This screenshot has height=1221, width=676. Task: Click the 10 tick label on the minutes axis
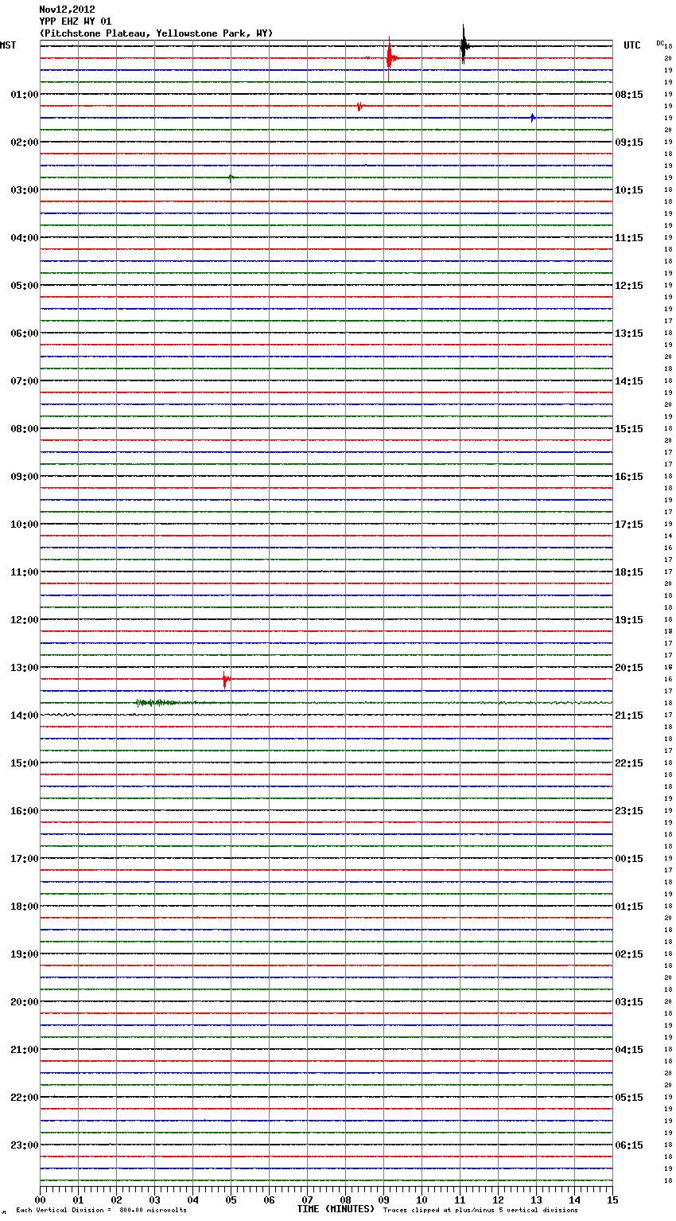422,1200
